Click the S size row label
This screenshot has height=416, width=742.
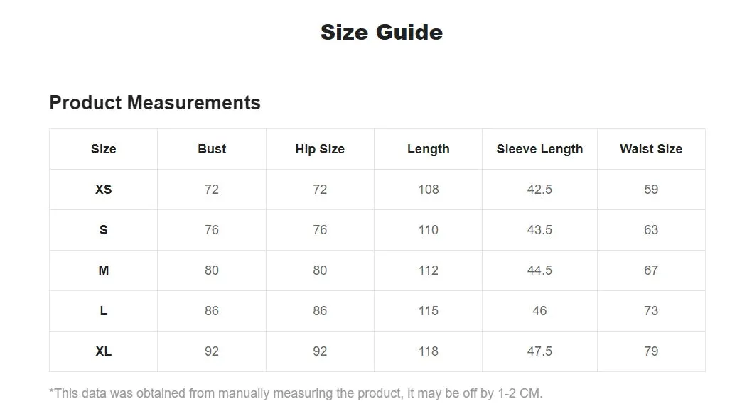103,230
